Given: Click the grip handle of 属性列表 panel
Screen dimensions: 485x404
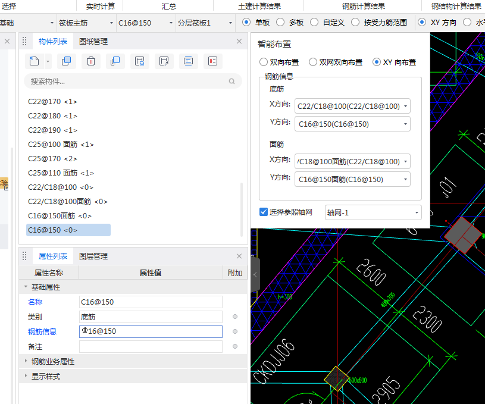Looking at the screenshot, I should (x=24, y=256).
